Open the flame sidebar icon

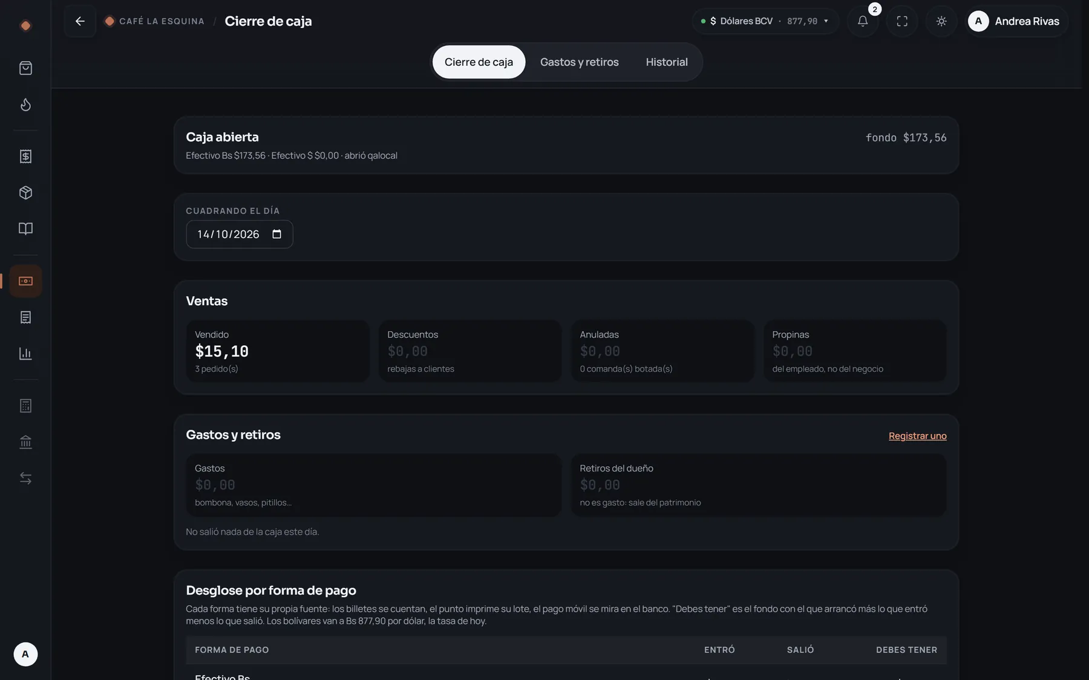click(x=25, y=105)
